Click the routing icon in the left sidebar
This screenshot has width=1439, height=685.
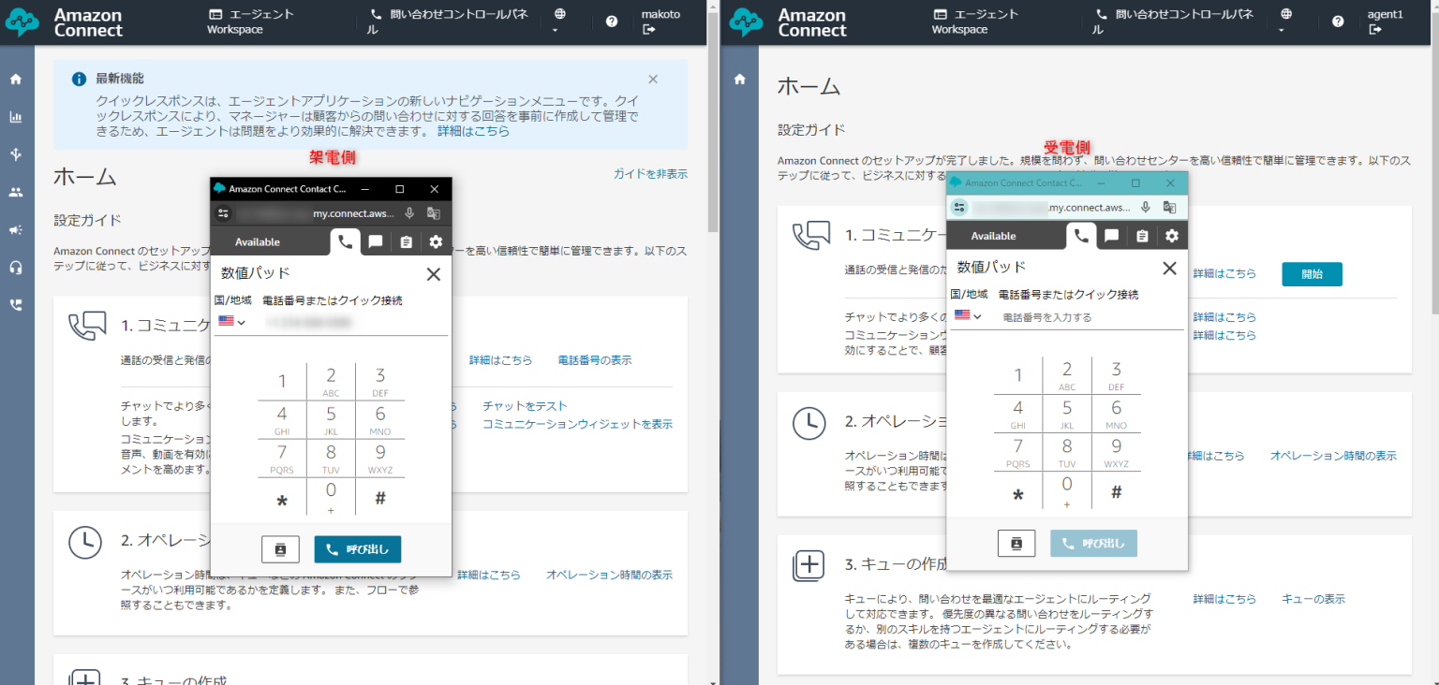coord(15,153)
